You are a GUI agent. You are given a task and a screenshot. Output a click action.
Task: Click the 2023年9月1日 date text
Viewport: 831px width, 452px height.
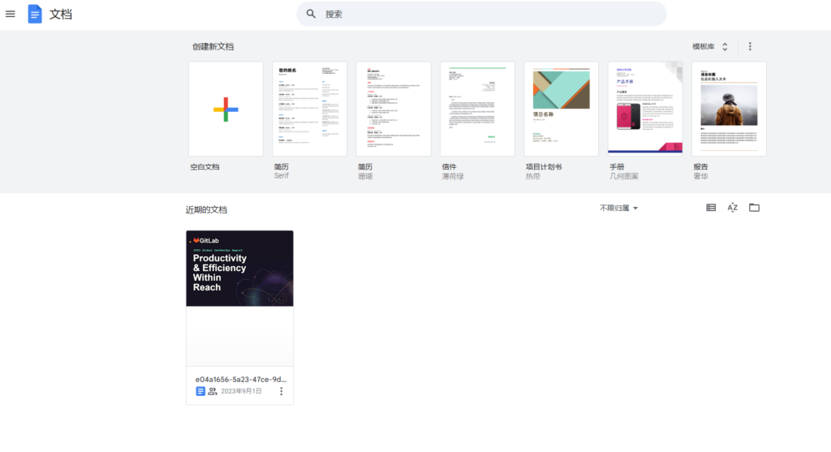241,391
